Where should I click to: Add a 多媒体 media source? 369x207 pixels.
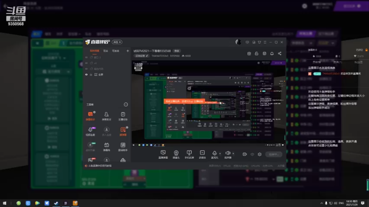202,155
